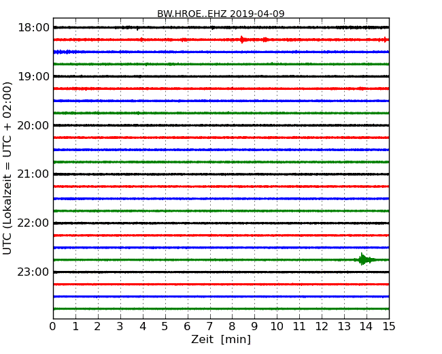Click x-axis tick label 10
Image resolution: width=442 pixels, height=354 pixels.
[277, 327]
